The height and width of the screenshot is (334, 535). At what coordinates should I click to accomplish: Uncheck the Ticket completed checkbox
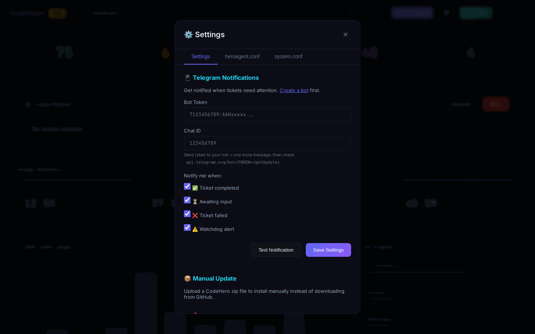click(x=187, y=186)
